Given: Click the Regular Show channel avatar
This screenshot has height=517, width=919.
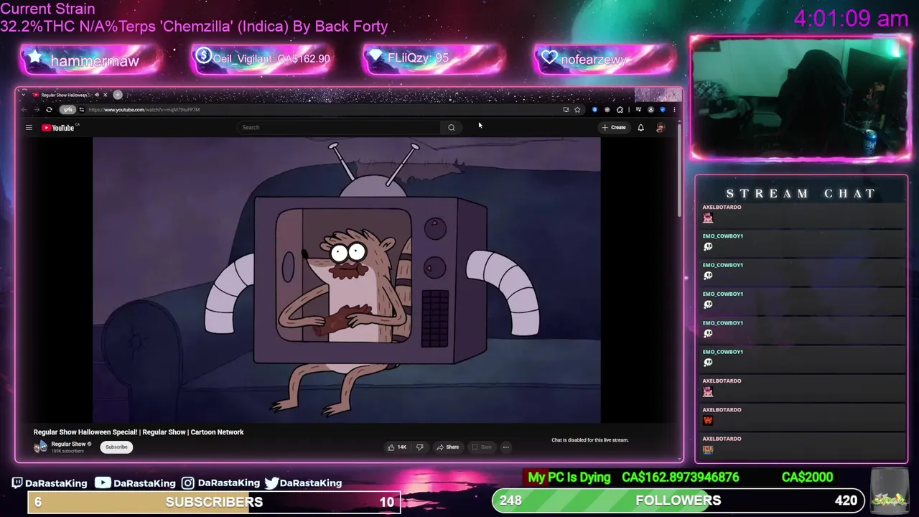Looking at the screenshot, I should [40, 447].
